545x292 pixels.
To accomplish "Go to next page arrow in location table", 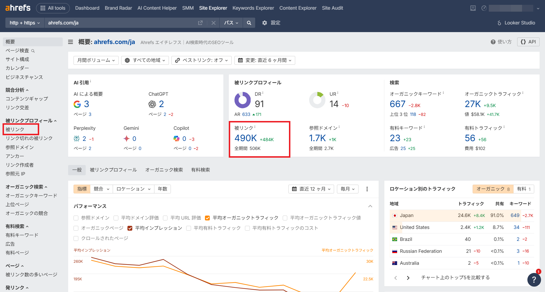I will coord(408,278).
